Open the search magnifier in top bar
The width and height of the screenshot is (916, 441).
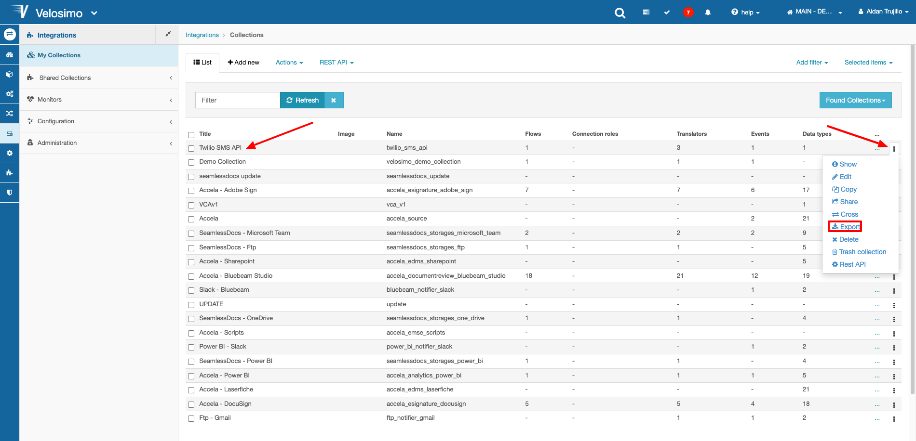click(620, 13)
